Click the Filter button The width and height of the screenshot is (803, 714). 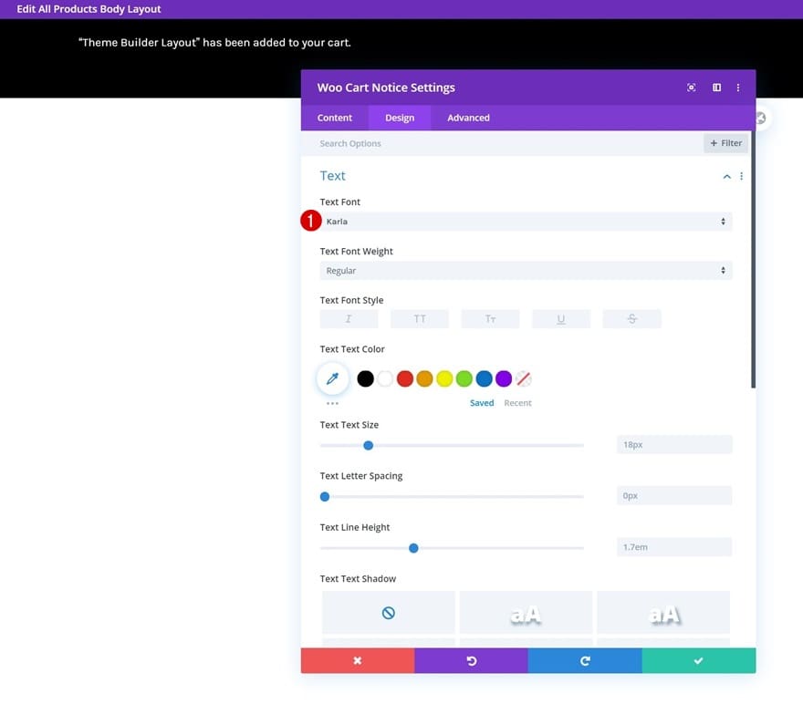(725, 143)
